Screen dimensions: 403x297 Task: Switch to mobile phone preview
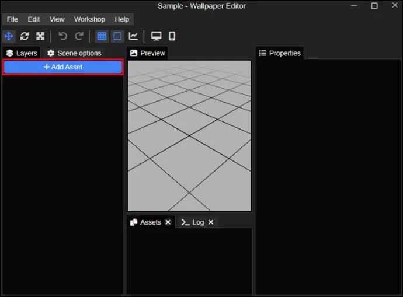(172, 36)
